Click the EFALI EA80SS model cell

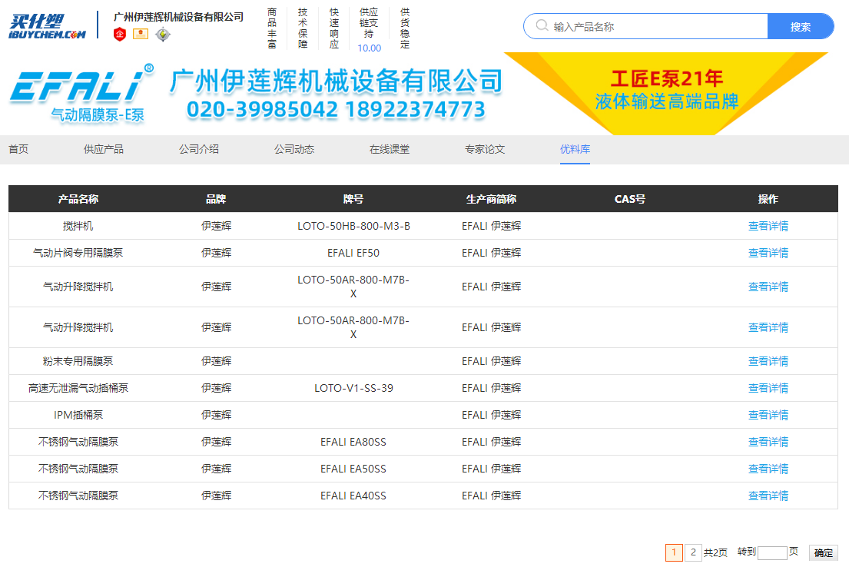click(x=353, y=442)
